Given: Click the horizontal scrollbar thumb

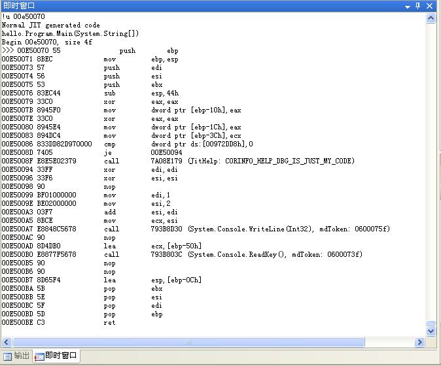Looking at the screenshot, I should click(188, 342).
